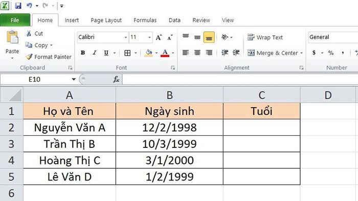The width and height of the screenshot is (358, 201).
Task: Select the Cut scissors icon
Action: click(x=29, y=34)
